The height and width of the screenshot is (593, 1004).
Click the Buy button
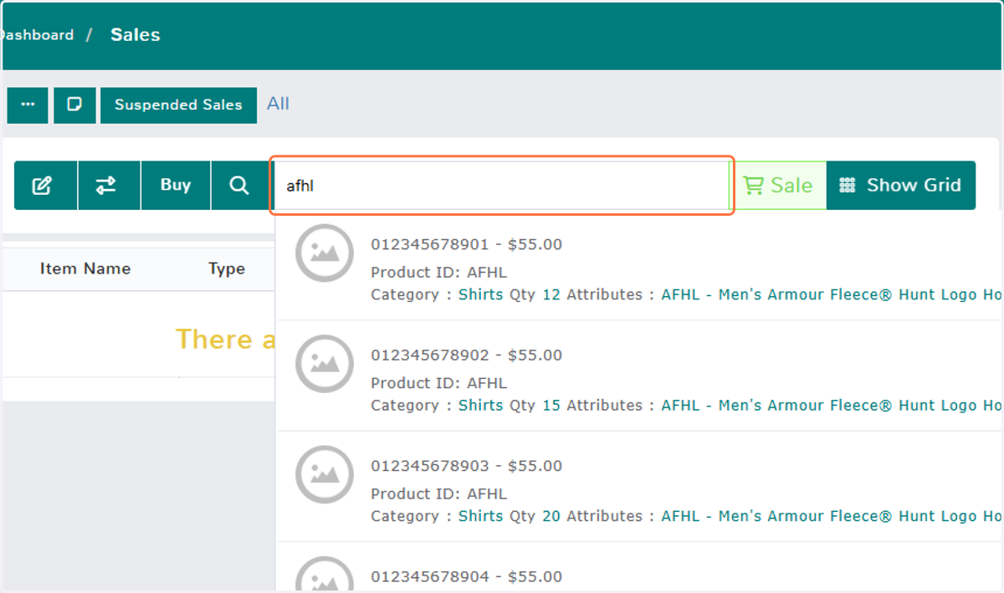coord(176,186)
